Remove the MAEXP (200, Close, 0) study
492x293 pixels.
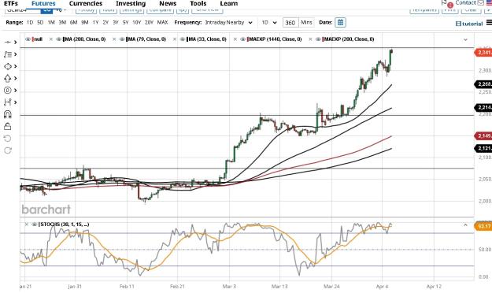(x=310, y=39)
